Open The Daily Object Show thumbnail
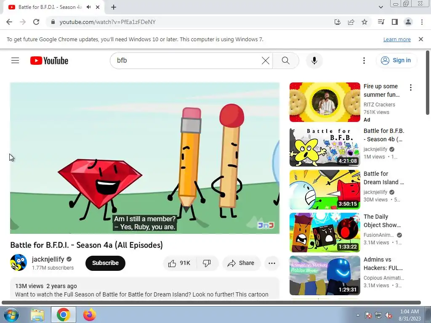The height and width of the screenshot is (323, 431). (325, 232)
